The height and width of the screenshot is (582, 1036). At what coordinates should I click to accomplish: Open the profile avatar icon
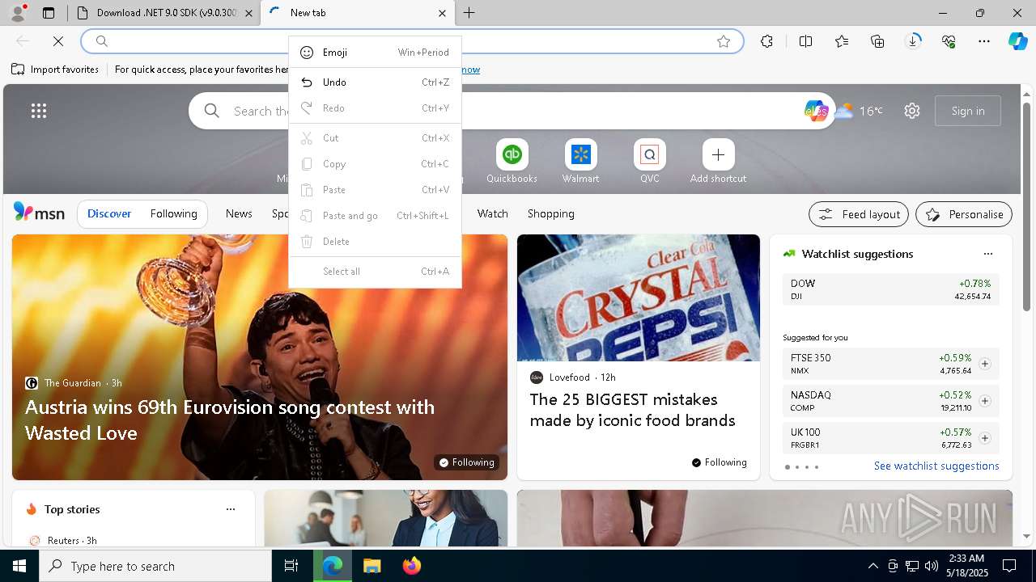coord(18,13)
